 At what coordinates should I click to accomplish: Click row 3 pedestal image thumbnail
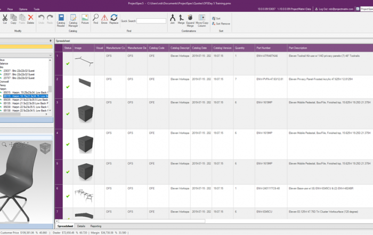(x=85, y=114)
